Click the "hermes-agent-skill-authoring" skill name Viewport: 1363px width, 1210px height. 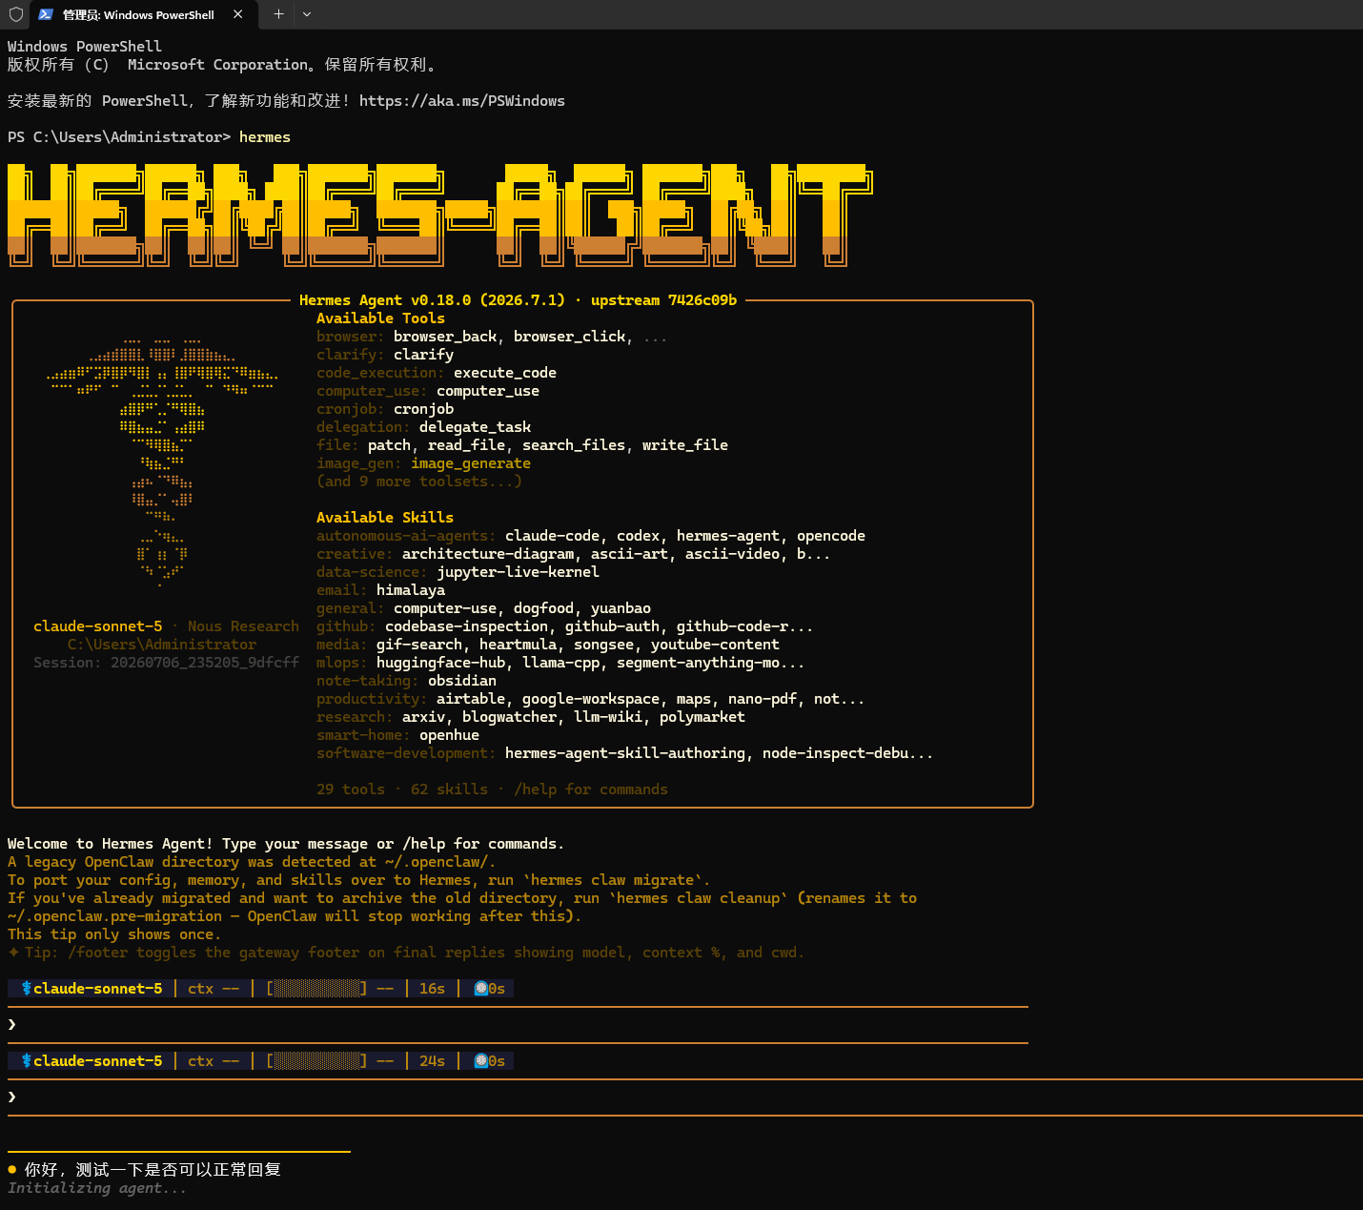pos(625,753)
